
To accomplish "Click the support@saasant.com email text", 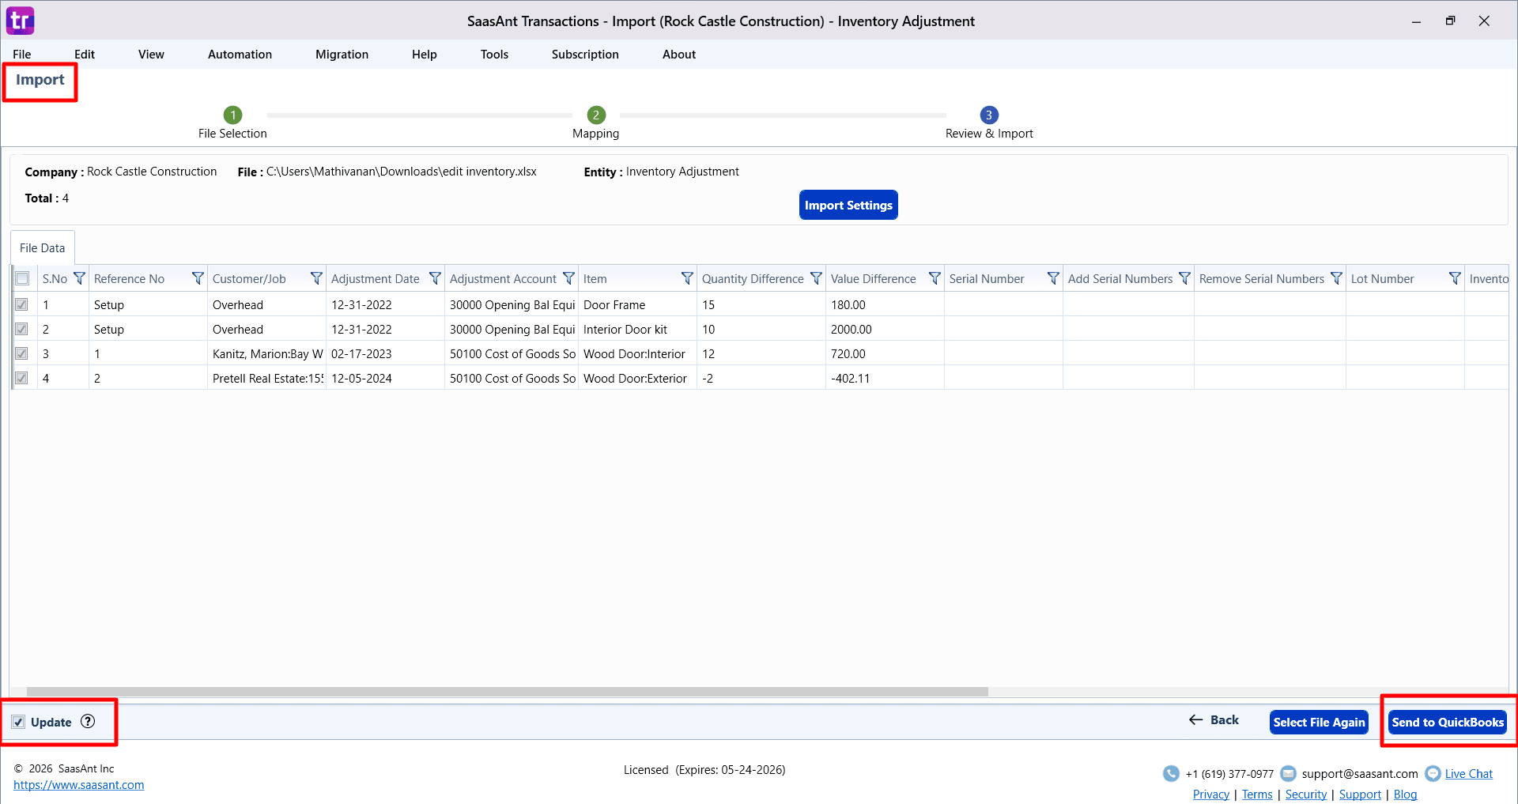I will pos(1360,774).
